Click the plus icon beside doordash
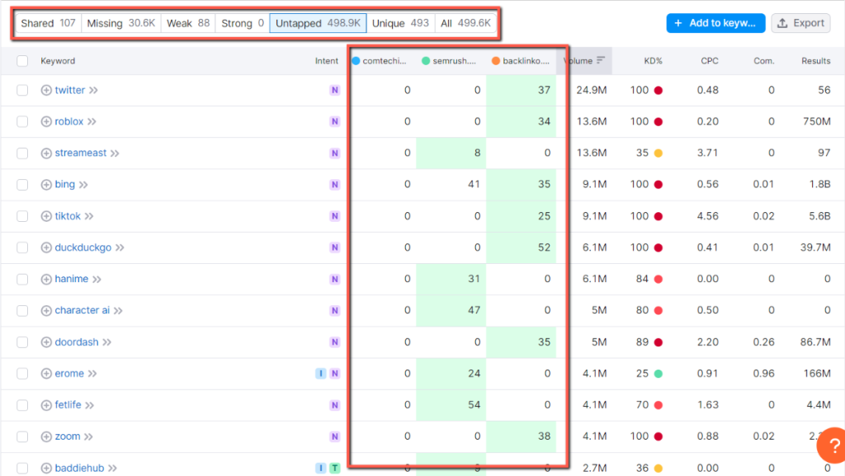The image size is (845, 476). pos(48,342)
